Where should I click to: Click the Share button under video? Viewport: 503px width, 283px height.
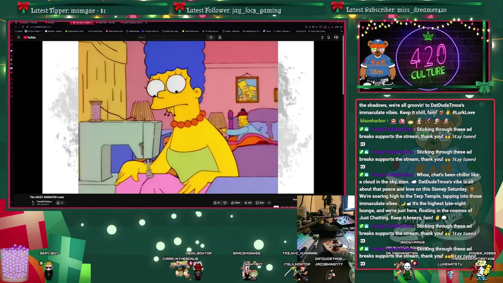[x=235, y=203]
